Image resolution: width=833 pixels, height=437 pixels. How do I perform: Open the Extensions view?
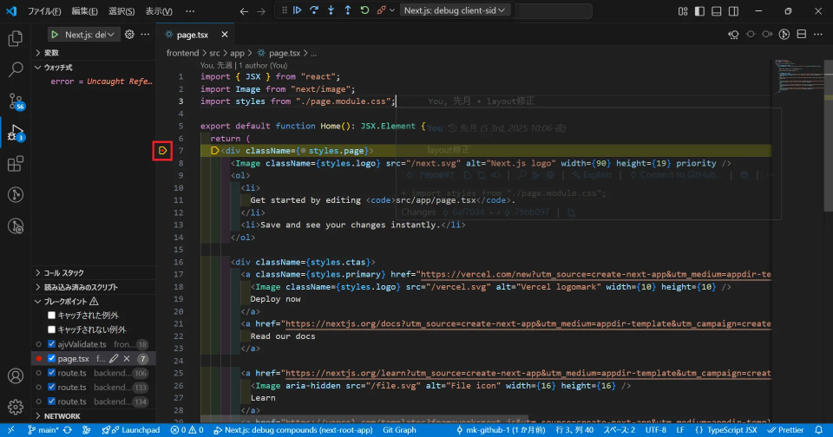click(16, 164)
